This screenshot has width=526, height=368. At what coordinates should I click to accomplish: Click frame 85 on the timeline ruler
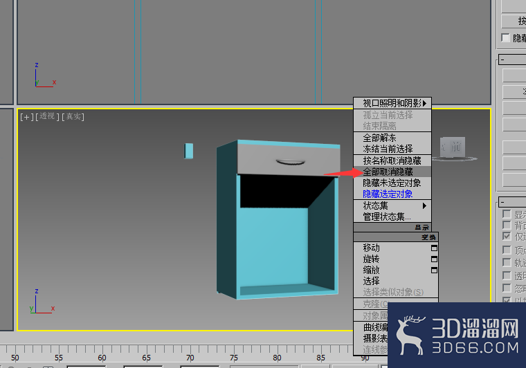point(320,358)
